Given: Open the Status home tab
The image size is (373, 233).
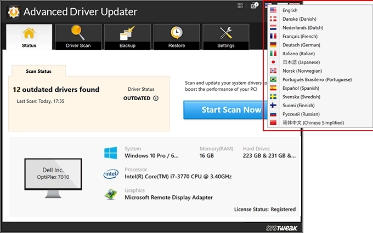Looking at the screenshot, I should [x=29, y=37].
